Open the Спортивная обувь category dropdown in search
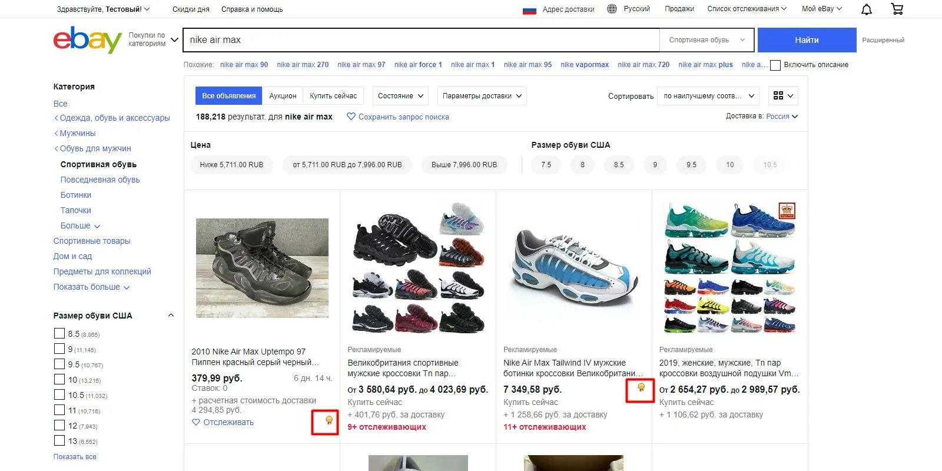Viewport: 942px width, 471px height. coord(707,40)
